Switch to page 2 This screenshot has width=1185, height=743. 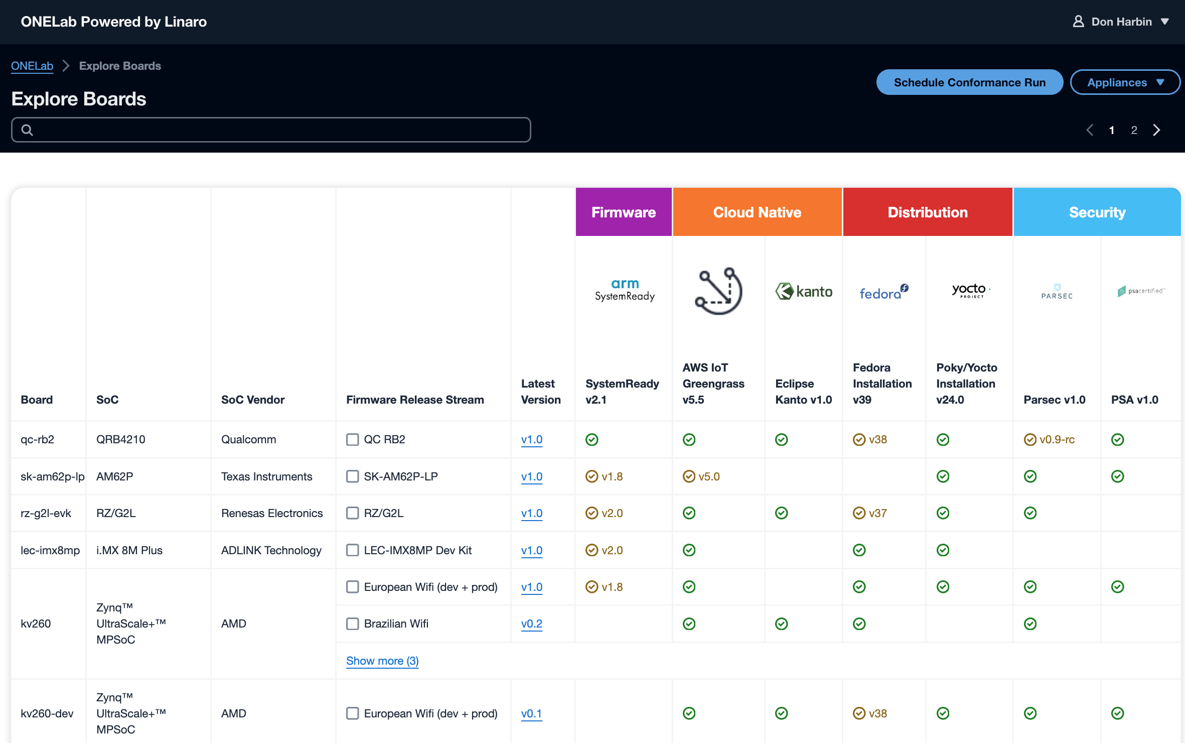tap(1134, 131)
